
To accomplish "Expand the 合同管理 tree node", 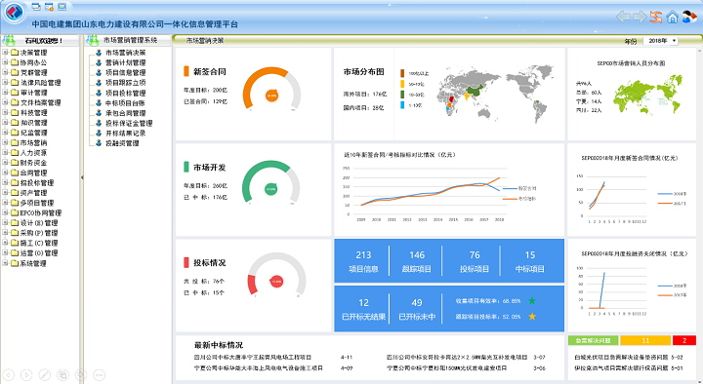I will (5, 173).
